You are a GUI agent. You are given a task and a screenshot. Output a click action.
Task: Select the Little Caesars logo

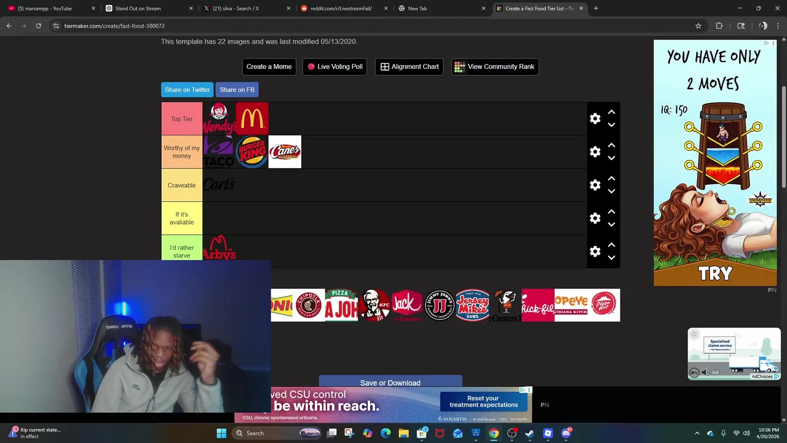(505, 305)
